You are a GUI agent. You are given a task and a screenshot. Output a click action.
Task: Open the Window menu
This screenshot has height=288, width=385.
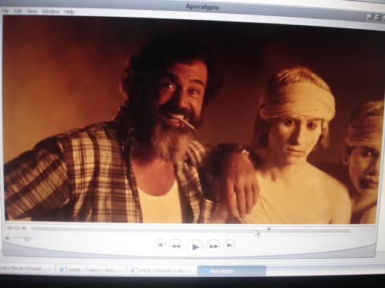click(51, 11)
